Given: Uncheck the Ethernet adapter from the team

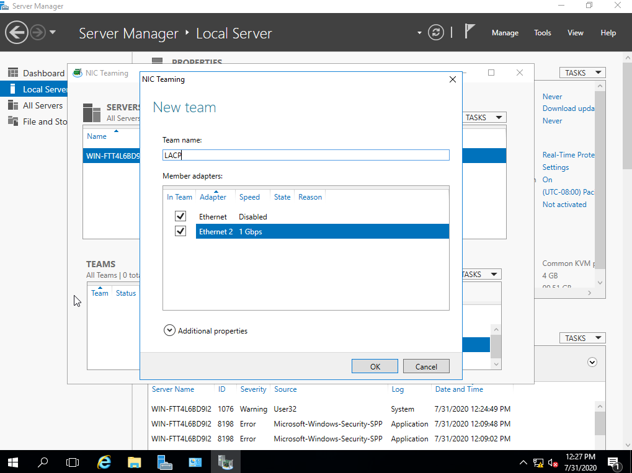Looking at the screenshot, I should tap(180, 216).
